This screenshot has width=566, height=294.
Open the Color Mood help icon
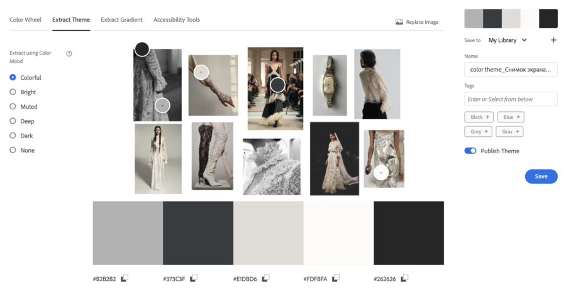click(69, 54)
